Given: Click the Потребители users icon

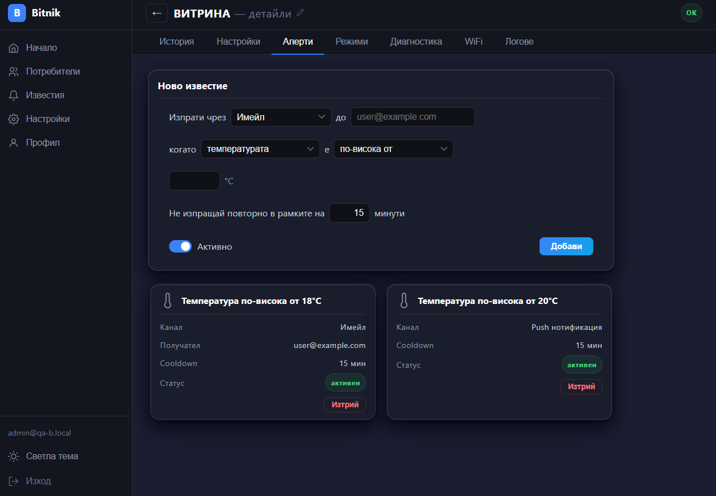Looking at the screenshot, I should [14, 72].
